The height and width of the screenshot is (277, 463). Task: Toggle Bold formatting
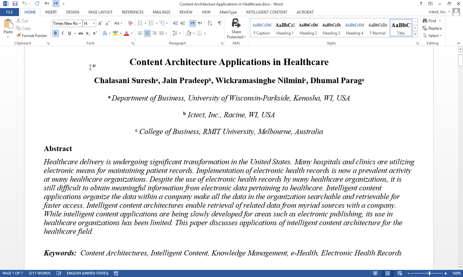(55, 33)
